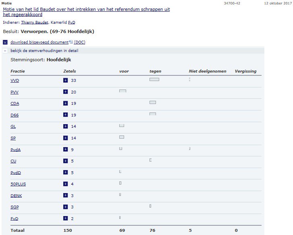Image resolution: width=293 pixels, height=235 pixels.
Task: Open the SGP fractie link
Action: [15, 207]
